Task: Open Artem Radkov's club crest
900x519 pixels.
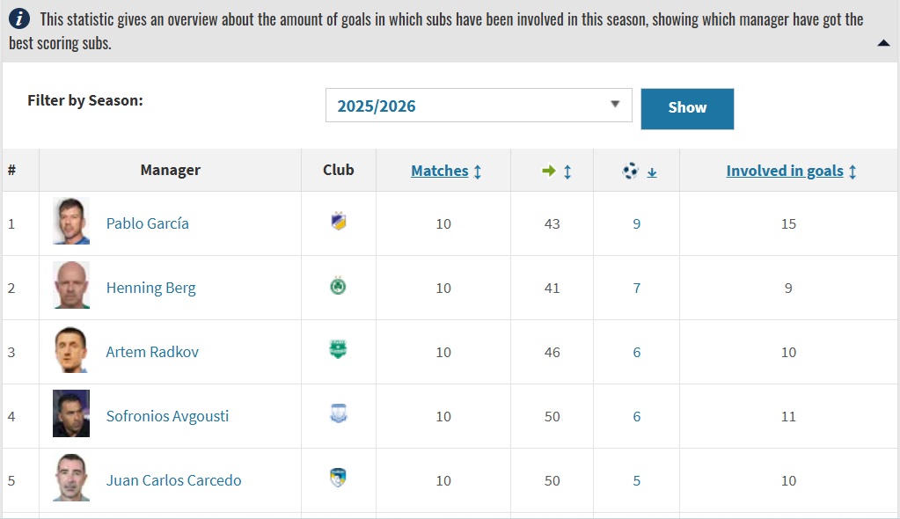Action: tap(338, 352)
